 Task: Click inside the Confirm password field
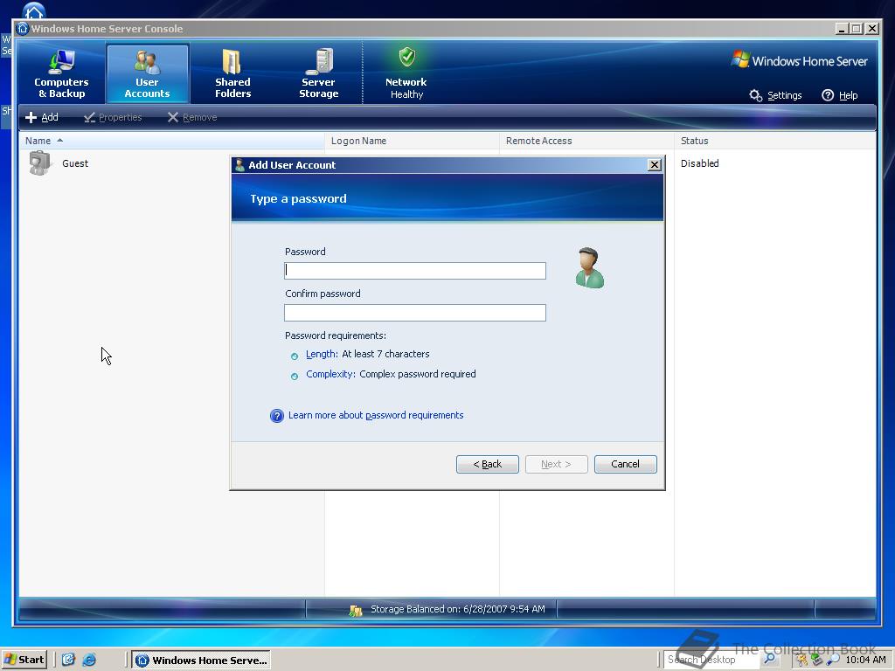(414, 312)
